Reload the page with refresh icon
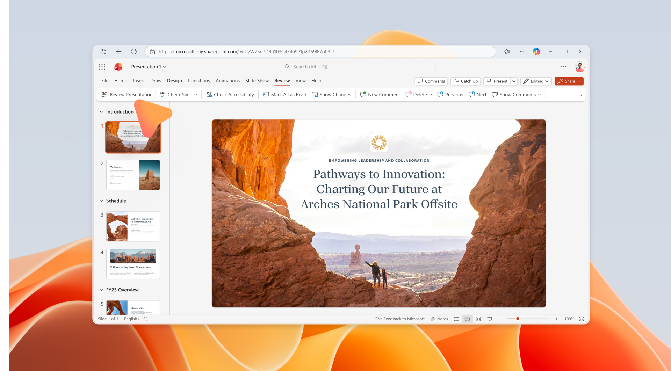This screenshot has height=371, width=671. 134,52
